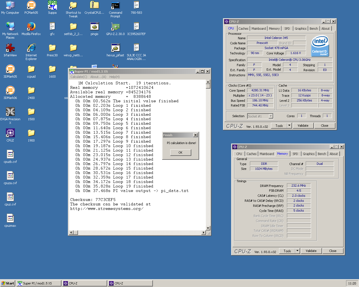Open the setfsb_2_2 folder icon
The image size is (359, 287).
[x=73, y=29]
